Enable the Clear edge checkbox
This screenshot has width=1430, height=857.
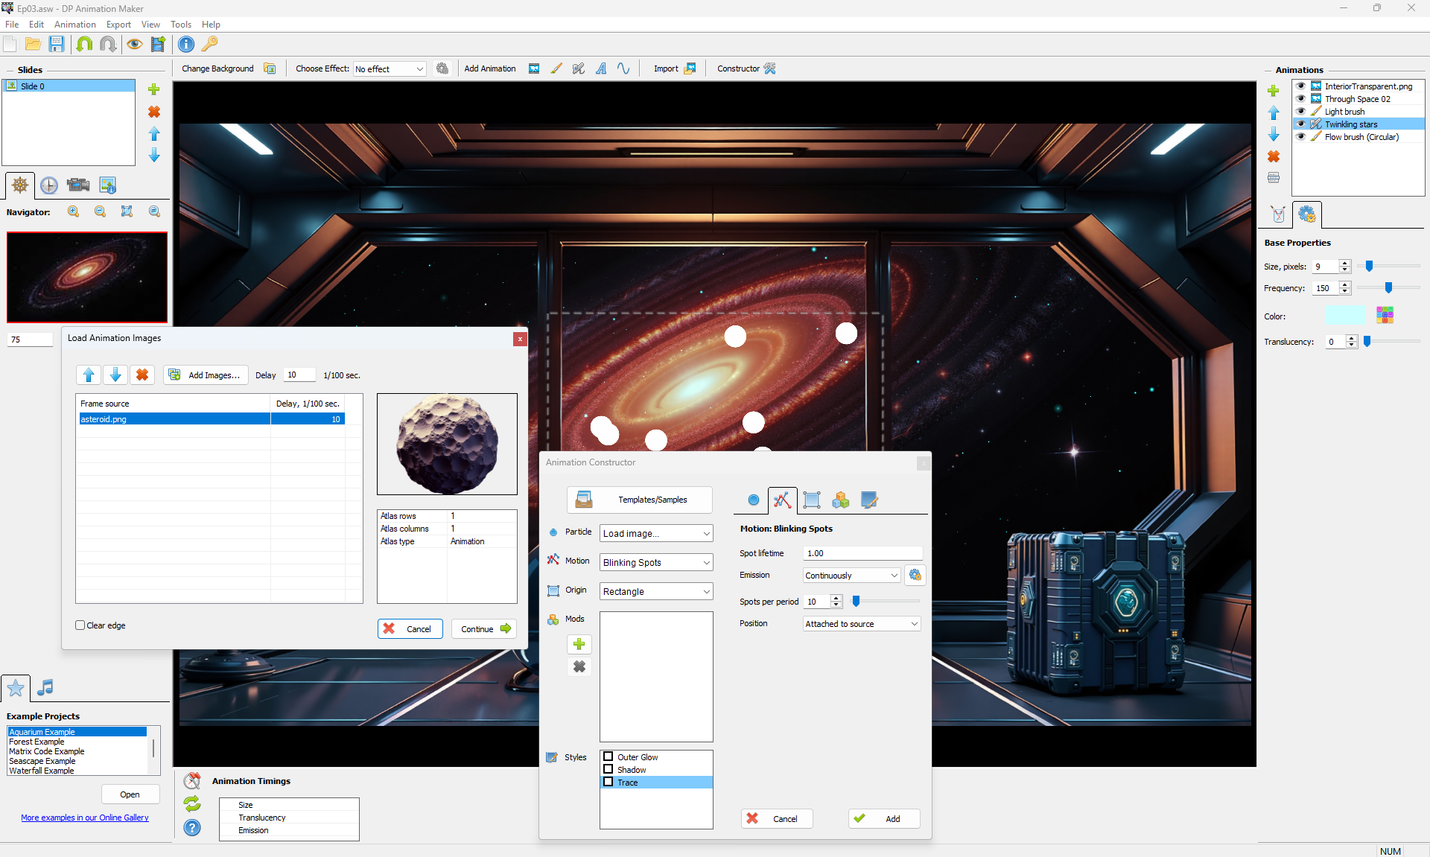point(80,625)
